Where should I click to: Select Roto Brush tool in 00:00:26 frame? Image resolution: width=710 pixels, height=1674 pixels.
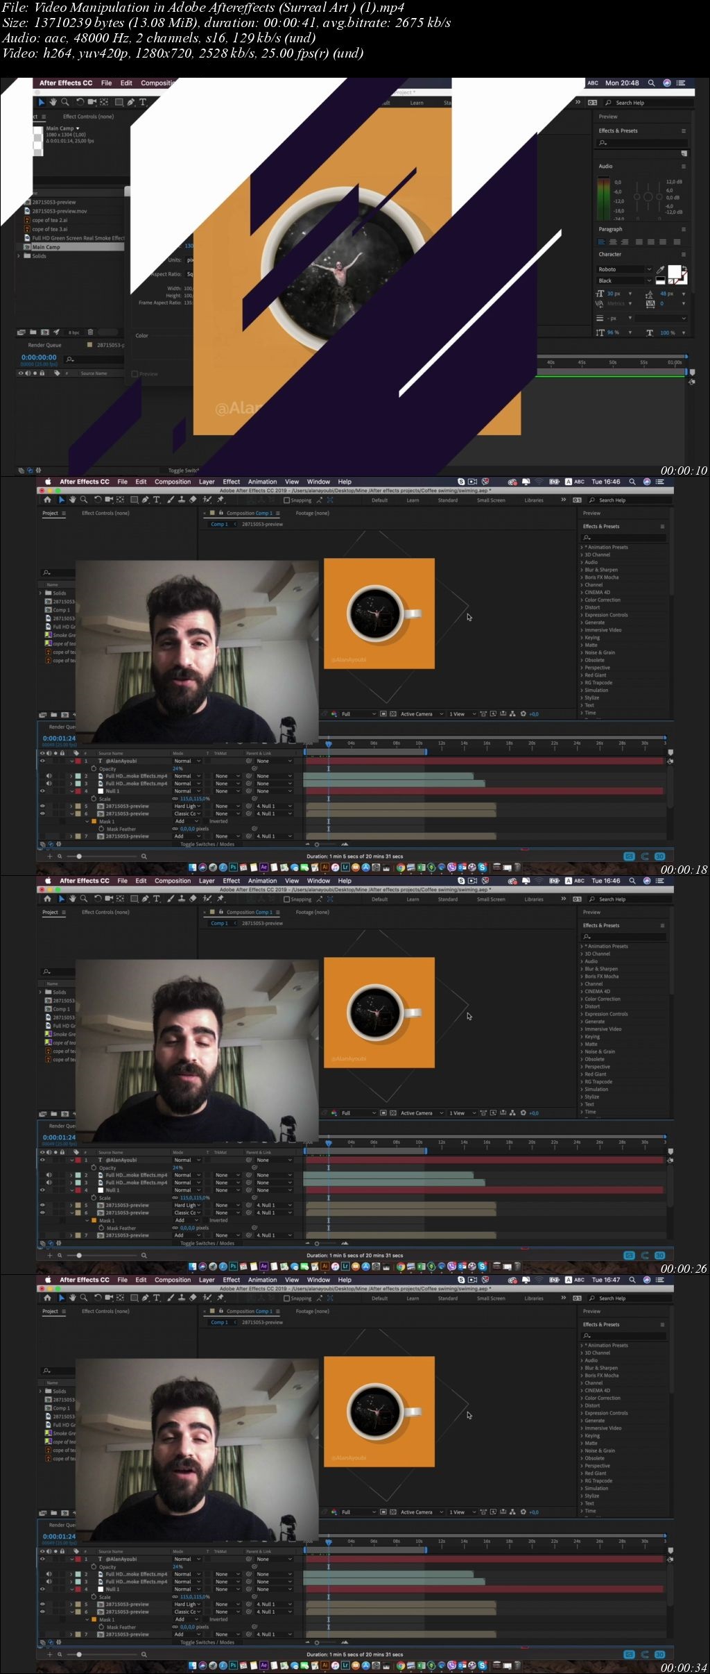click(x=207, y=898)
